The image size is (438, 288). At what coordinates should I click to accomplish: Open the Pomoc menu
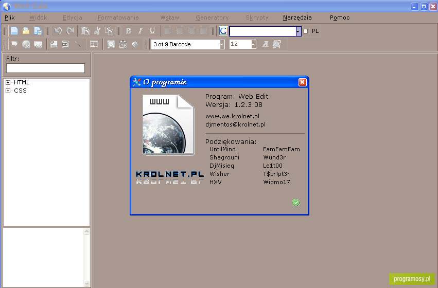tap(340, 17)
